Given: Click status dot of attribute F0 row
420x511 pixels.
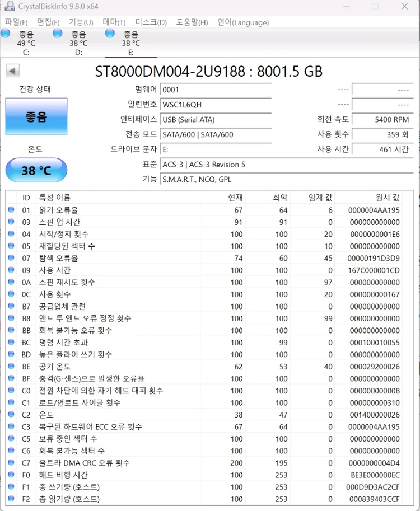Looking at the screenshot, I should click(x=11, y=475).
